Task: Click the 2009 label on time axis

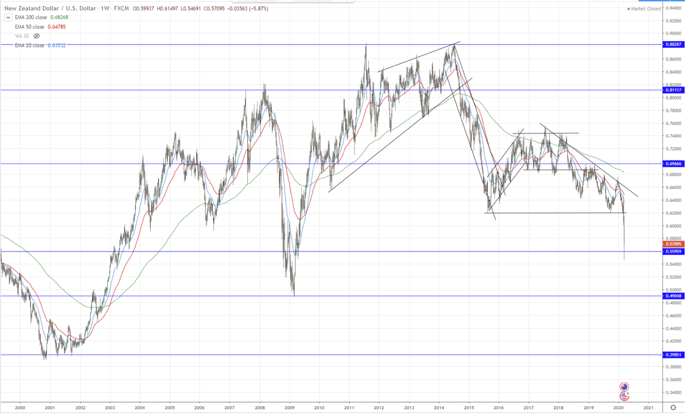Action: 289,407
